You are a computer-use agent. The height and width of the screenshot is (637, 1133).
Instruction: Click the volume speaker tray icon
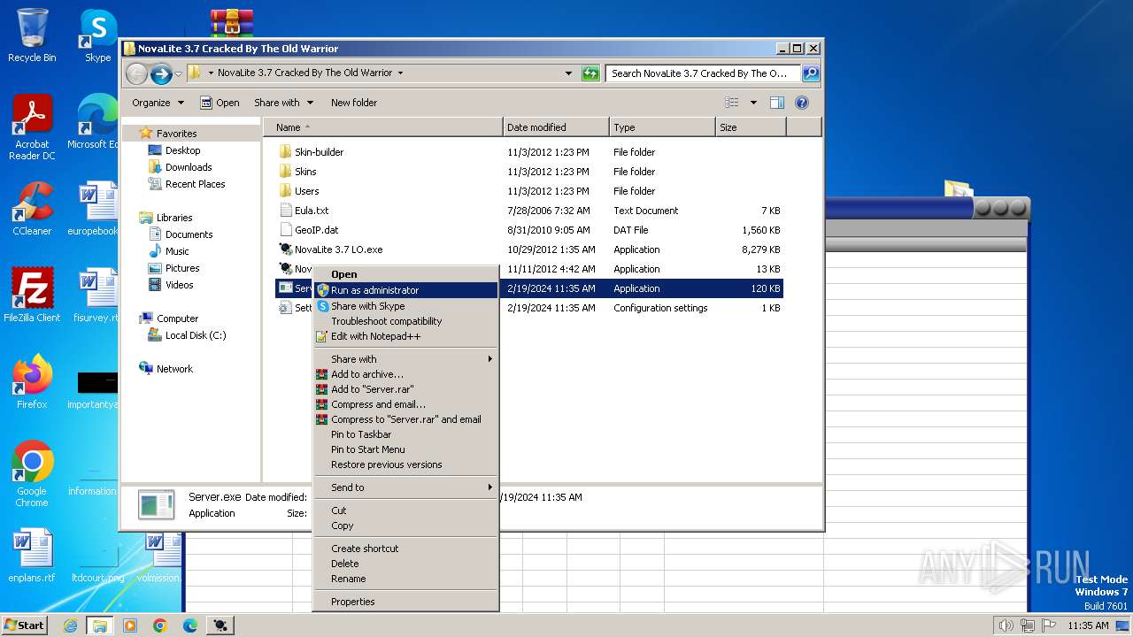coord(1006,625)
